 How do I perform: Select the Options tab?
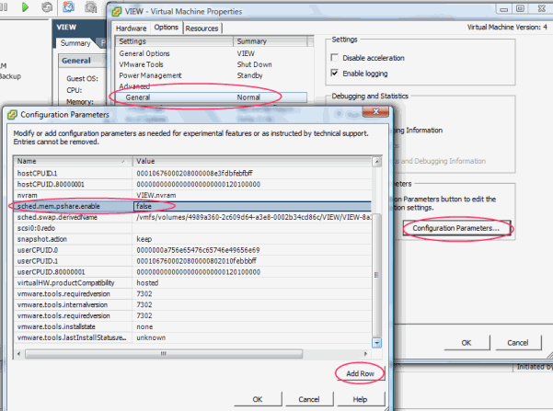(x=167, y=29)
